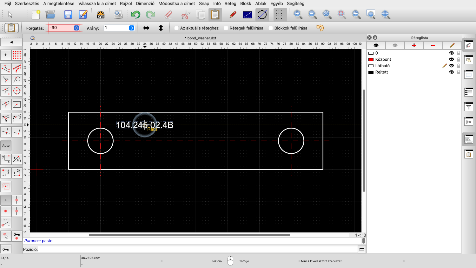Click the open folder icon

50,15
